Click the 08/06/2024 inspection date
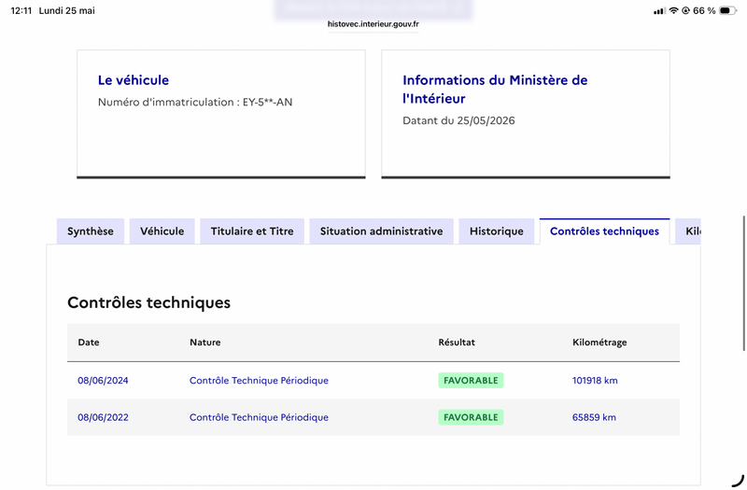This screenshot has width=747, height=490. [103, 381]
